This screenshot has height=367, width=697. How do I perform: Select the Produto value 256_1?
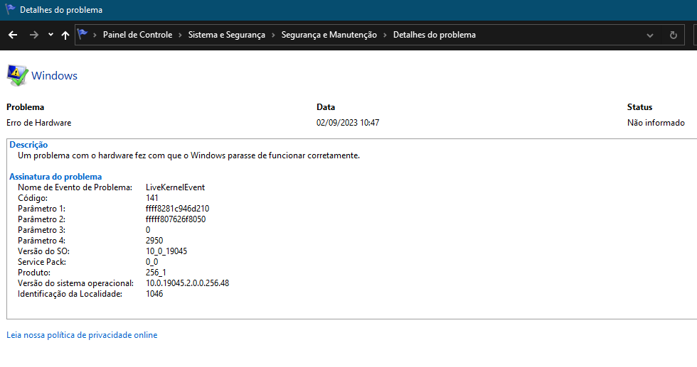pyautogui.click(x=156, y=273)
